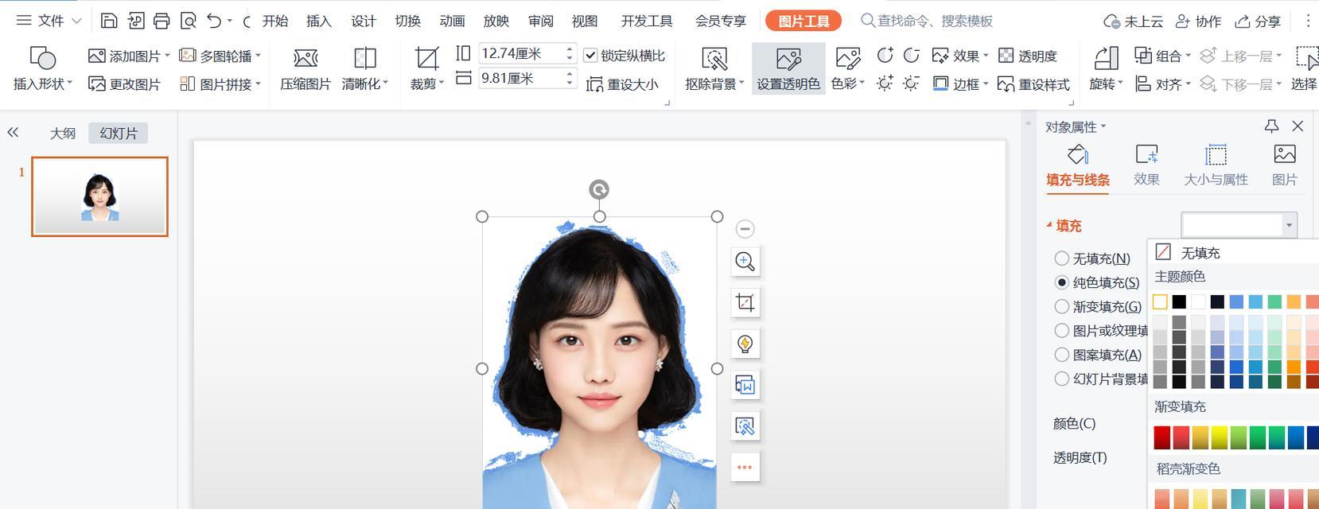Click the floating remove-background icon beside image
Viewport: 1319px width, 509px height.
pyautogui.click(x=745, y=426)
